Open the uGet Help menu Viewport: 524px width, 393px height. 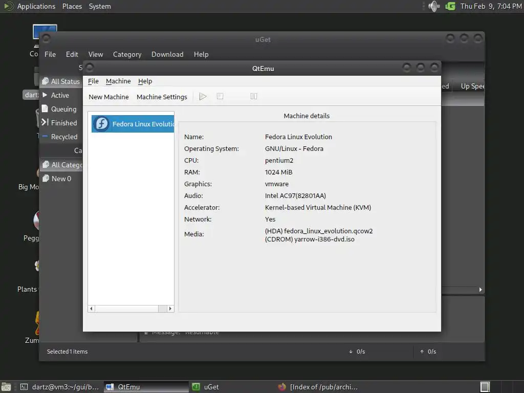(x=201, y=54)
